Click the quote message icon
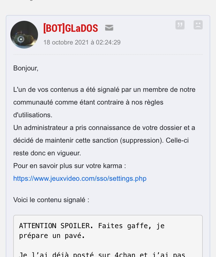 (x=180, y=25)
